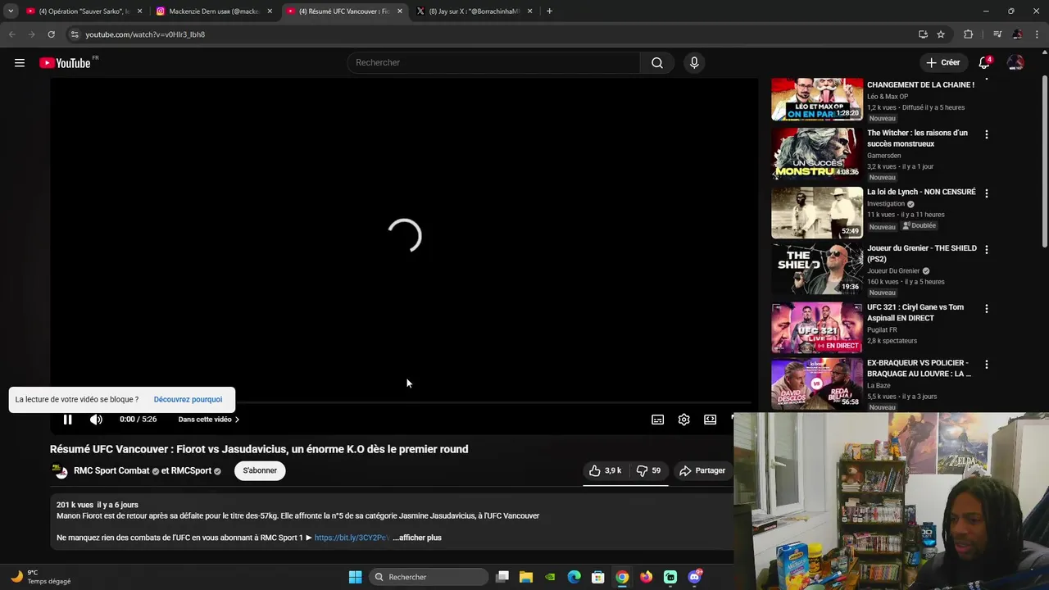The height and width of the screenshot is (590, 1049).
Task: Dislike the video showing 59
Action: (648, 470)
